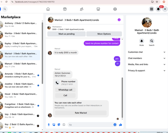Viewport: 168px width, 133px height.
Task: Click the '$900 – 3 Beds 1 Bath Apartment/condo' listing text
Action: 68,29
